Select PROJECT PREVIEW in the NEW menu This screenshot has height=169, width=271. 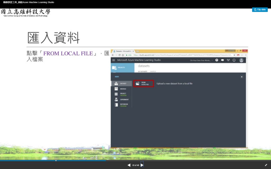121,94
